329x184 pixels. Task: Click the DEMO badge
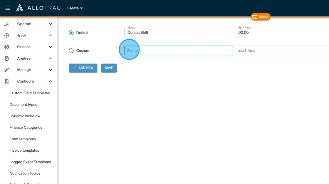pos(261,17)
